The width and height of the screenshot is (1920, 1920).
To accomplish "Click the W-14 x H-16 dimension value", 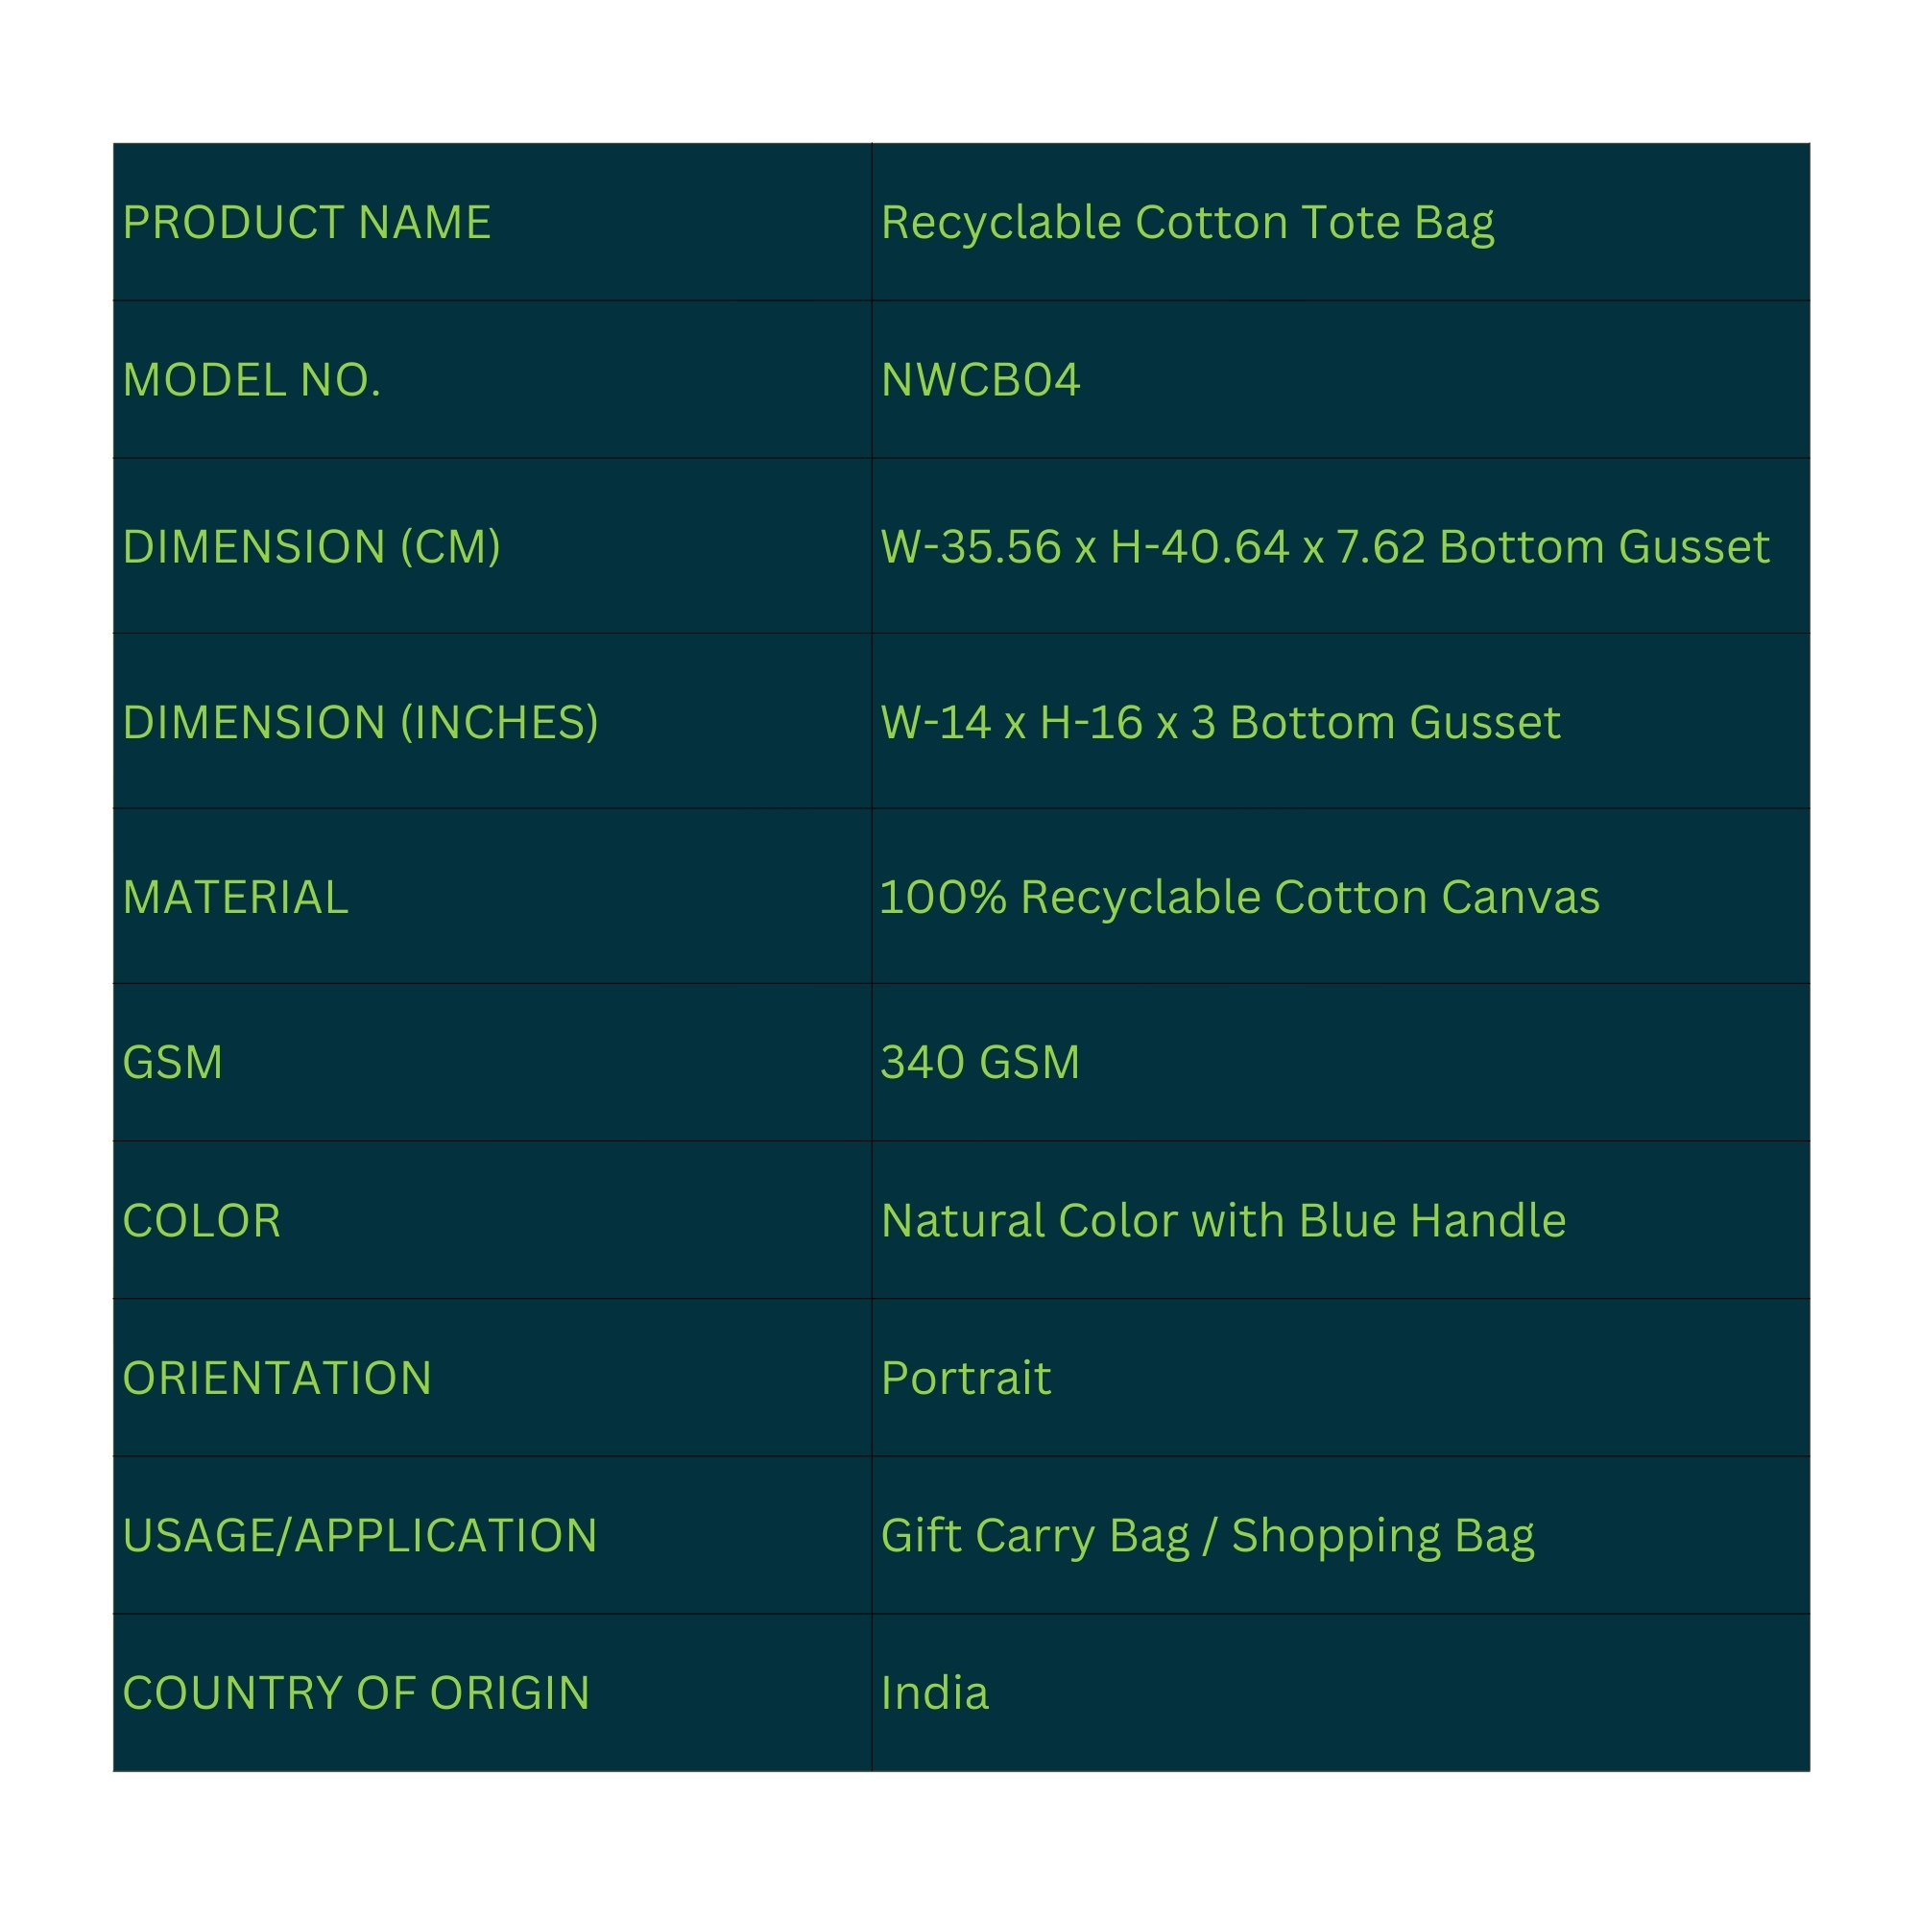I will click(1219, 722).
